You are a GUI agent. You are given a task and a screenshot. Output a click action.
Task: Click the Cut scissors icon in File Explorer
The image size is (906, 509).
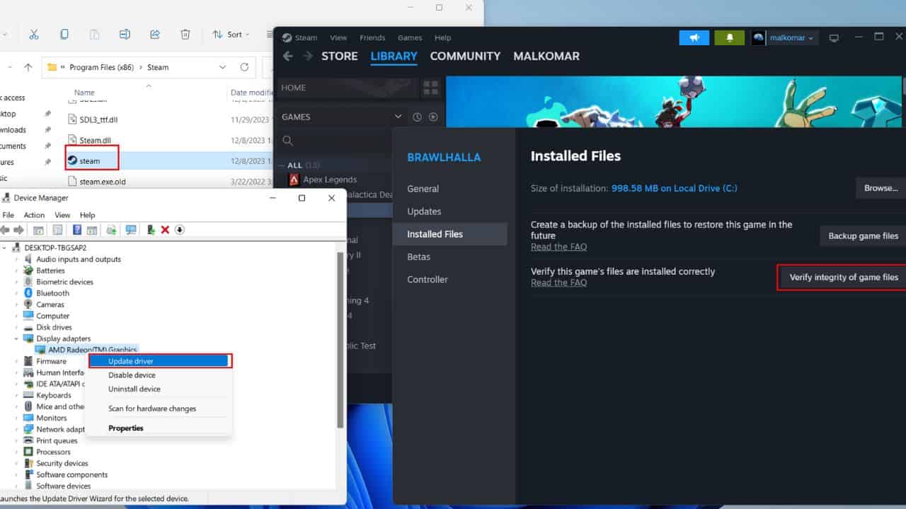[x=33, y=34]
